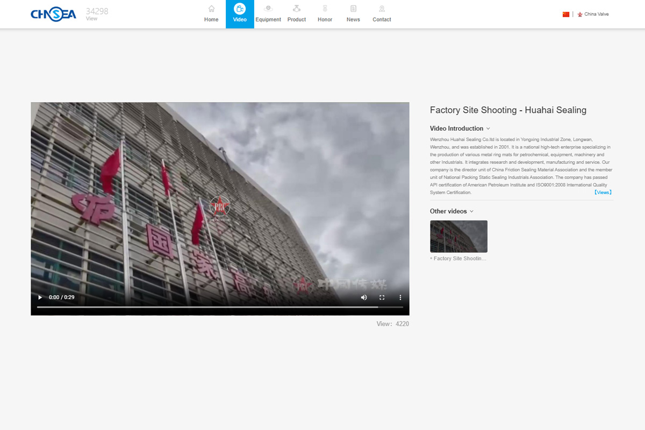645x430 pixels.
Task: Open the China Valve link
Action: coord(596,15)
